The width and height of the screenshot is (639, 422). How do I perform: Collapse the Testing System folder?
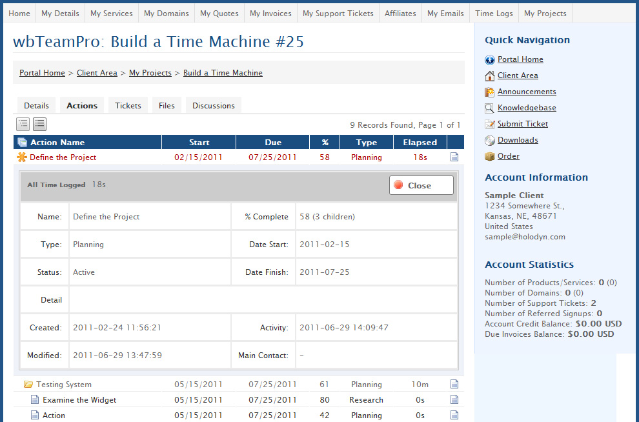(x=28, y=385)
